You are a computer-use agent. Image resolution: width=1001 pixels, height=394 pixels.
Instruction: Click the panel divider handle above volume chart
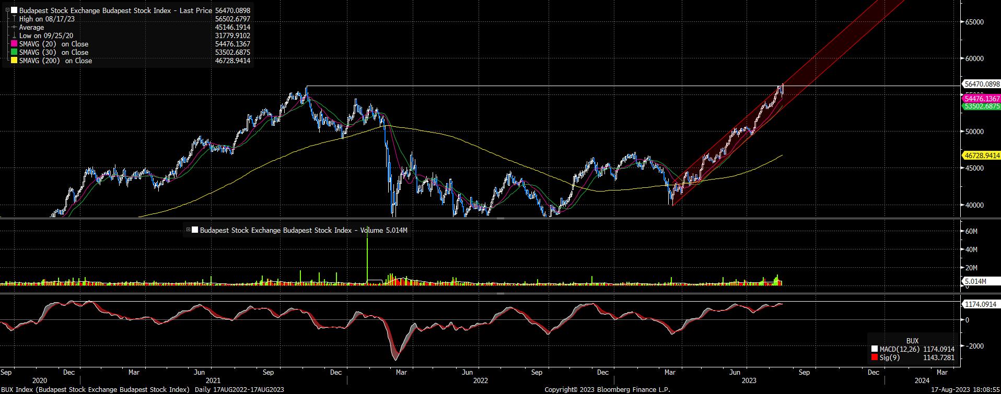[x=501, y=219]
